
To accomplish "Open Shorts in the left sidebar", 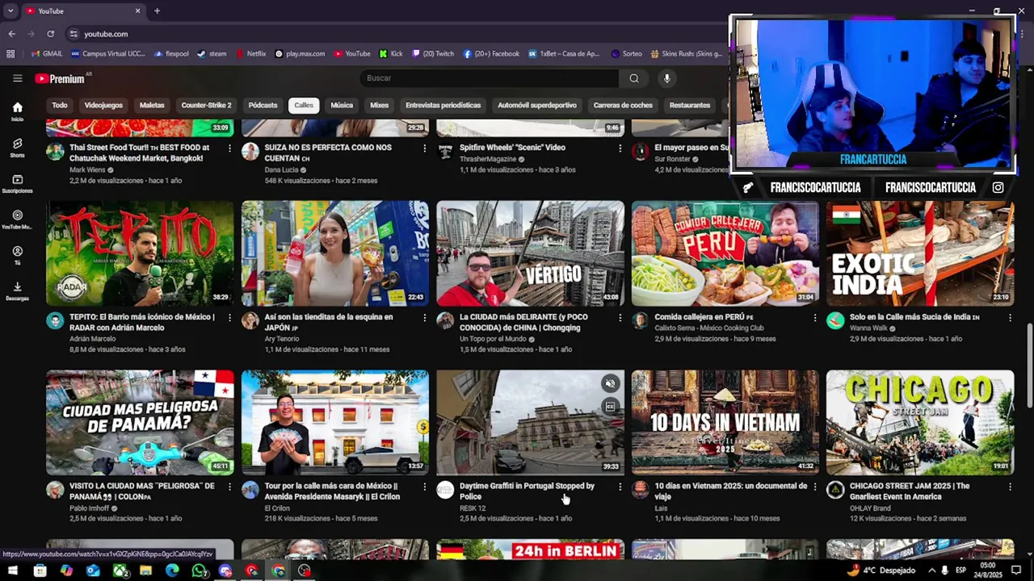I will pyautogui.click(x=17, y=148).
